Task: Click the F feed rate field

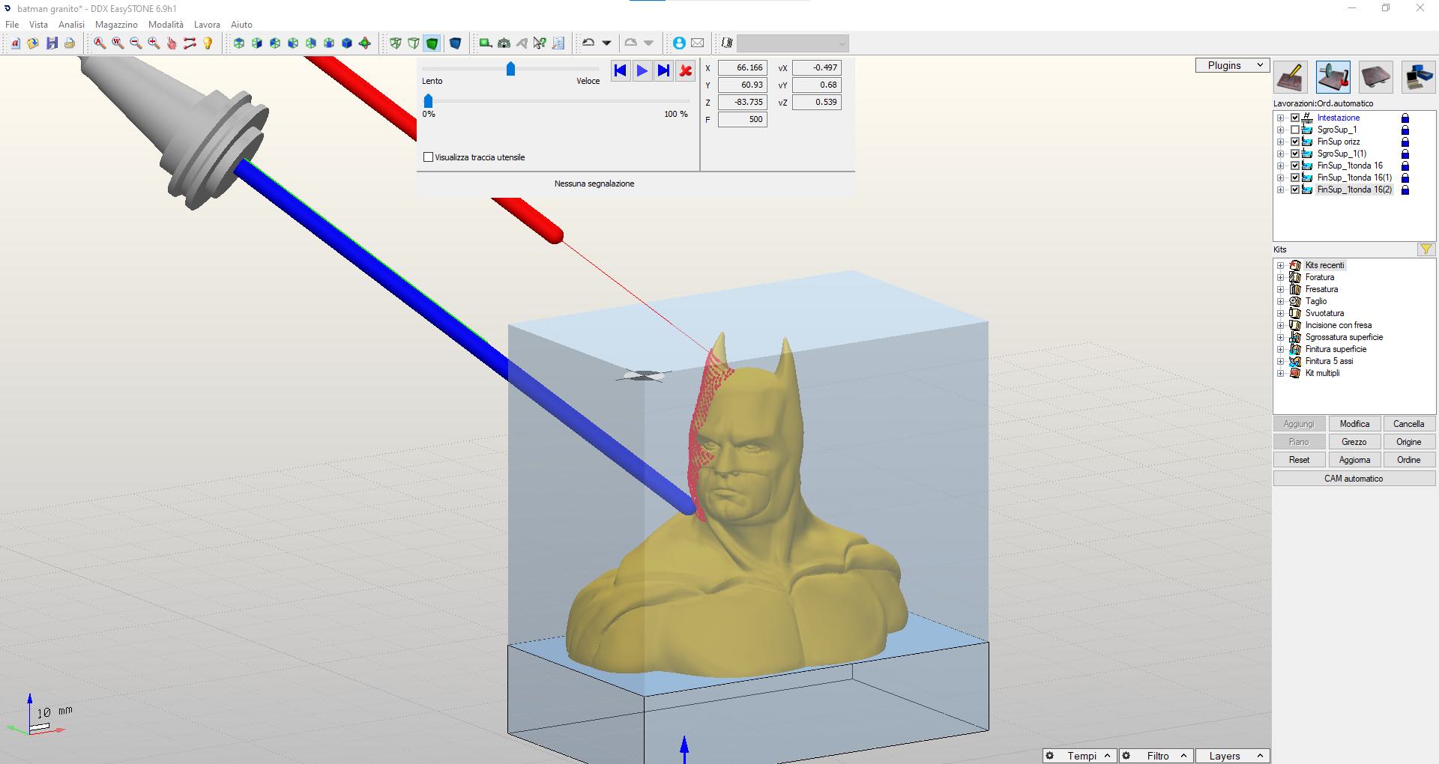Action: tap(742, 119)
